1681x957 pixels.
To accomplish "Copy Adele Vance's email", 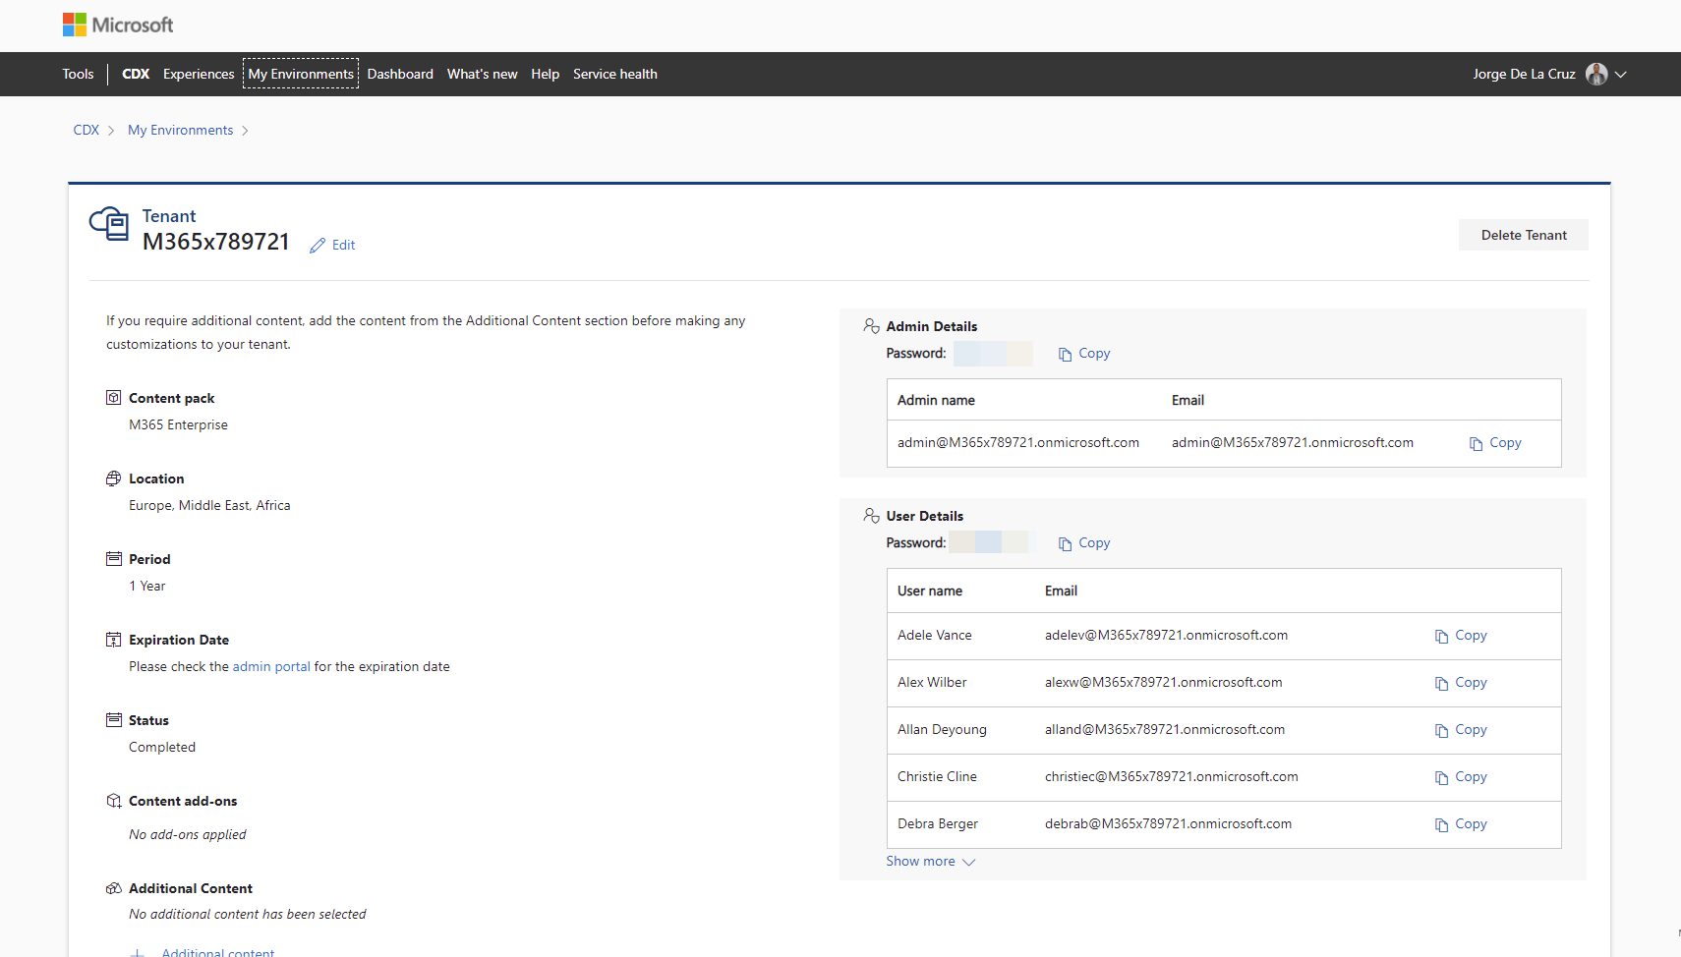I will (x=1461, y=636).
